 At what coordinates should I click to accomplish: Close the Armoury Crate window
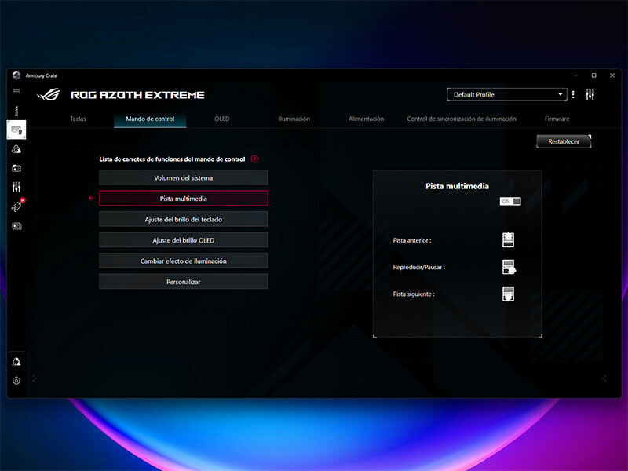[612, 75]
